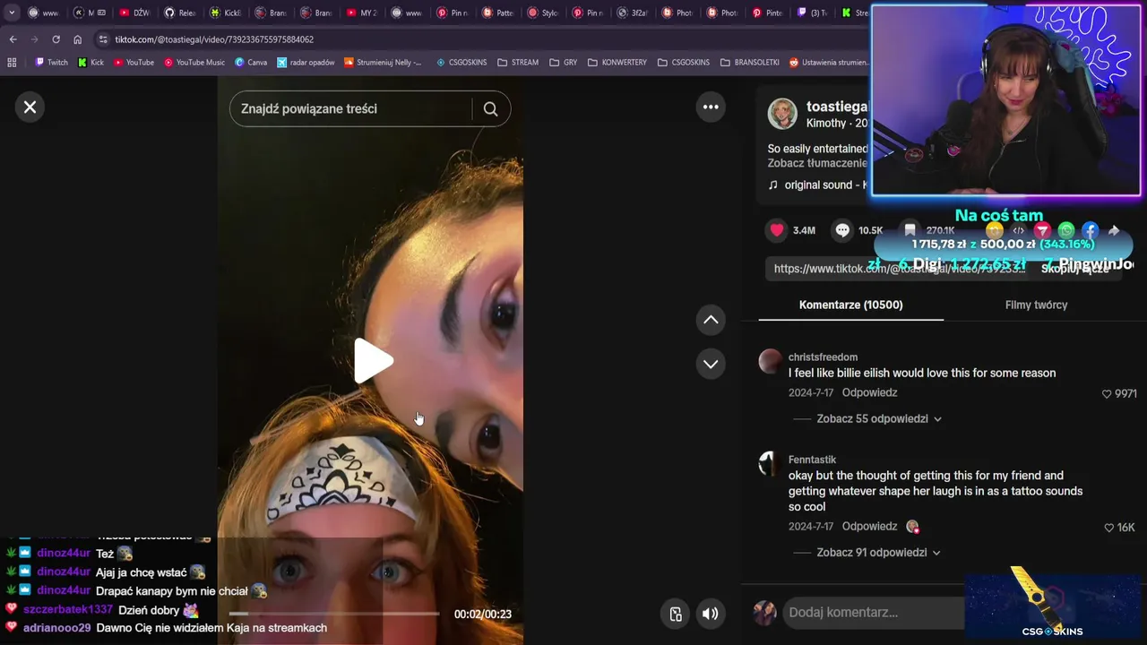Expand the BRANSOLETKI bookmarks folder
The height and width of the screenshot is (645, 1147).
click(x=750, y=63)
